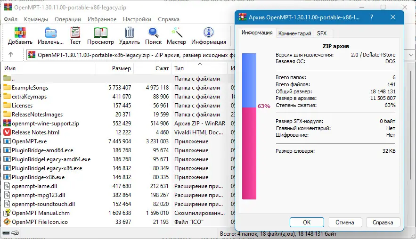Image resolution: width=416 pixels, height=239 pixels.
Task: Click the Отмена button
Action: pyautogui.click(x=345, y=223)
